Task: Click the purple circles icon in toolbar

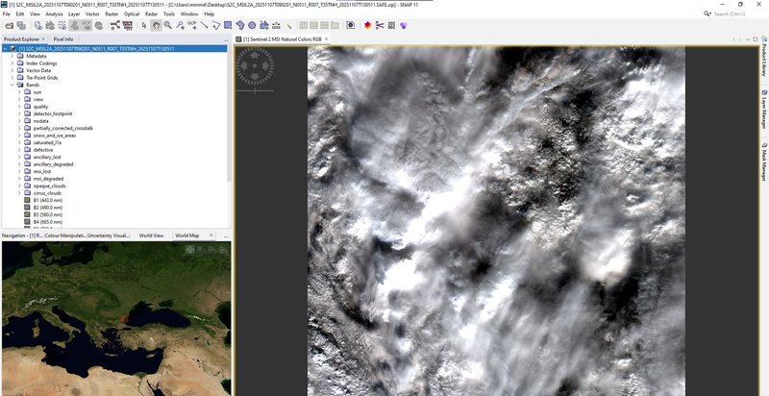Action: pyautogui.click(x=252, y=25)
